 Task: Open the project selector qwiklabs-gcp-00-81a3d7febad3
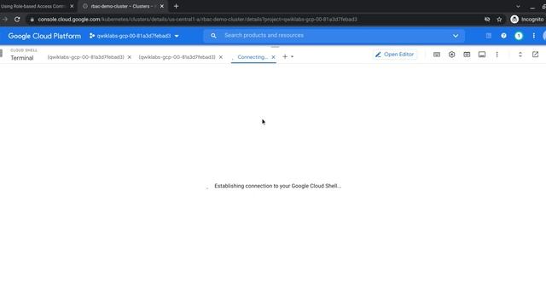134,36
